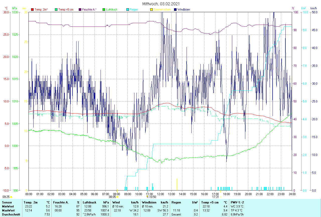Click the dark blue Windböen legend swatch

point(175,10)
